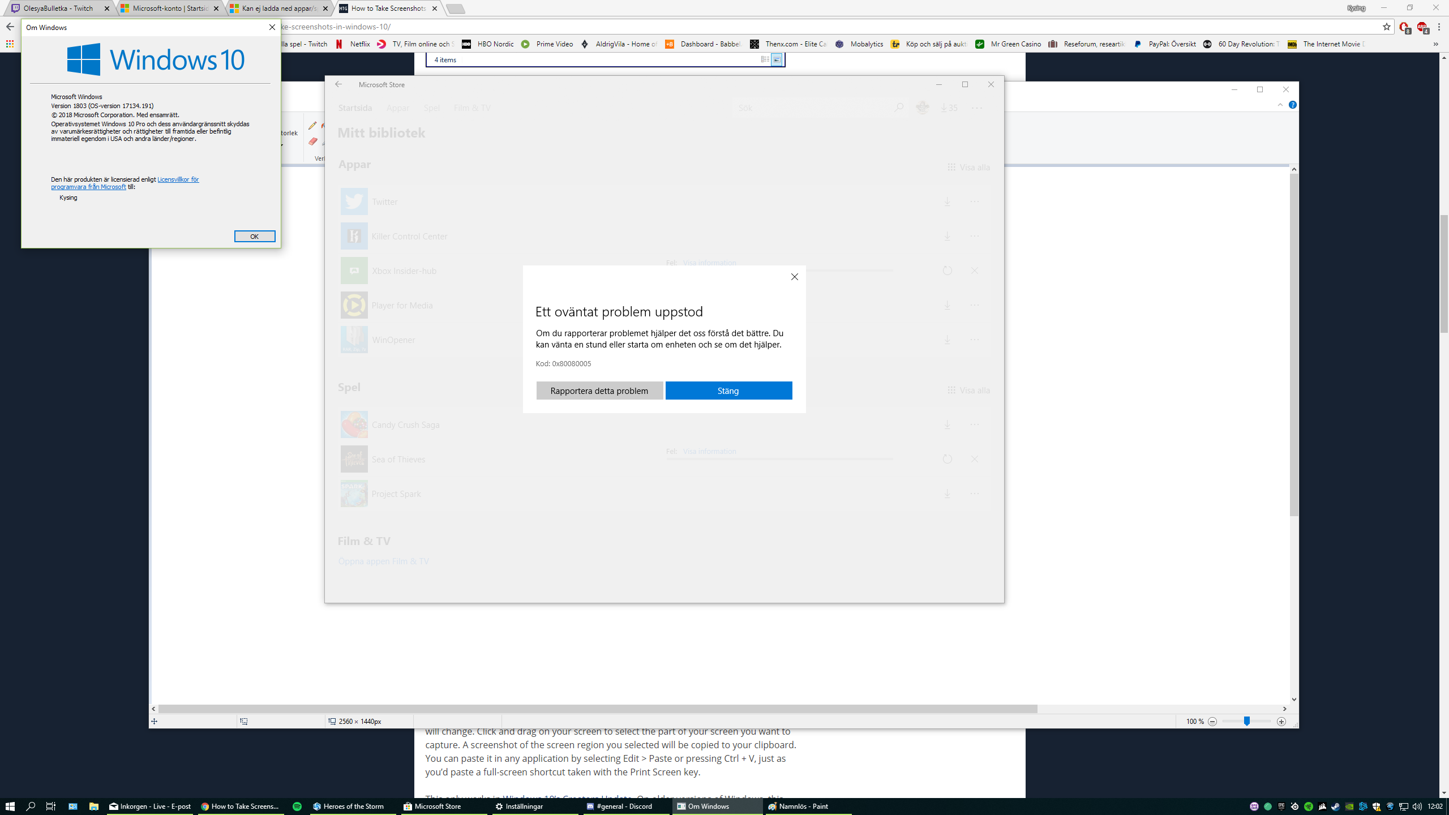Open the Store's top-right more options menu
Screen dimensions: 1449x815
point(977,108)
